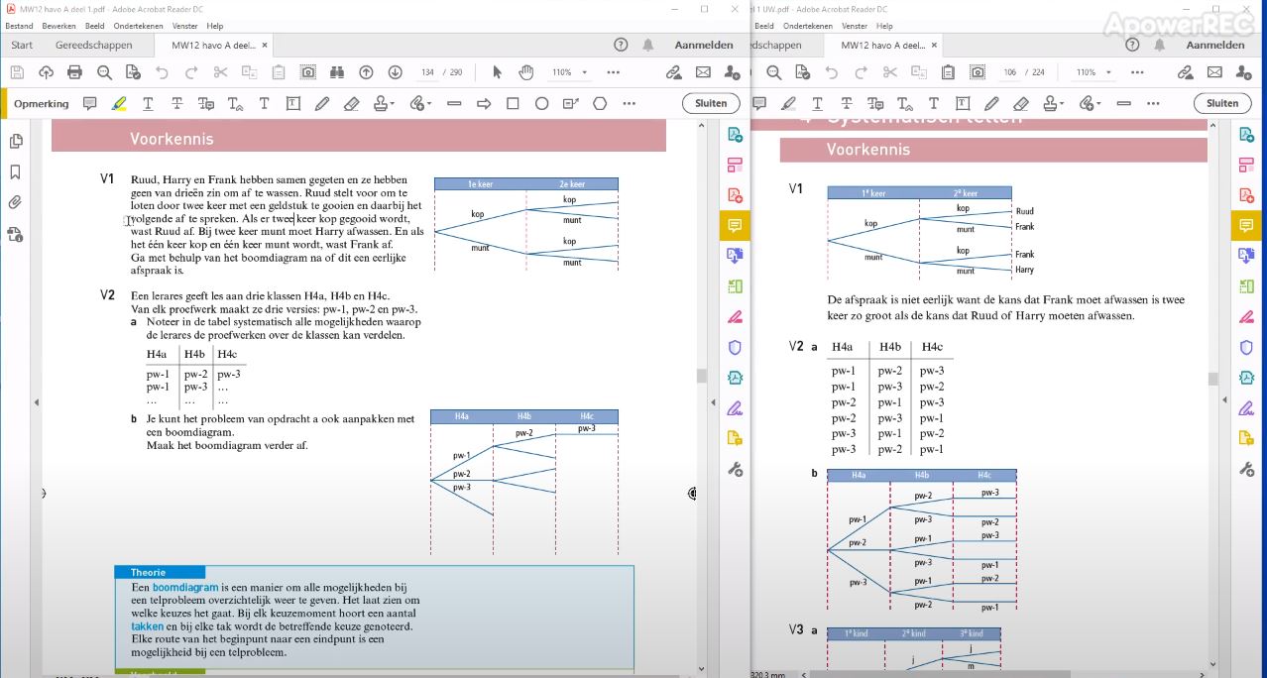Select the oval shape tool in deel 1.pdf window
The image size is (1267, 678).
pyautogui.click(x=541, y=103)
